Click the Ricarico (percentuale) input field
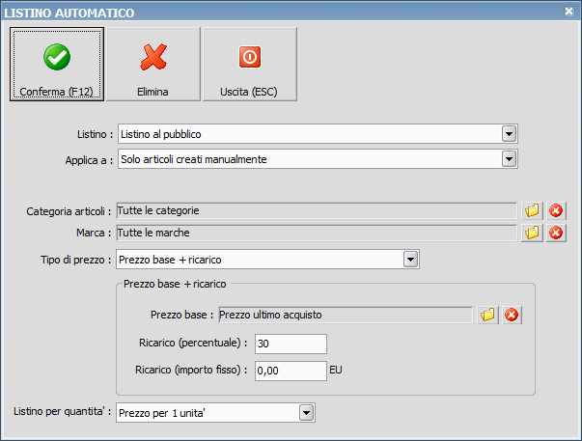Viewport: 582px width, 441px height. pos(291,344)
